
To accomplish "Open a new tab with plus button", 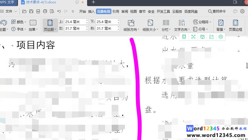I will [x=93, y=2].
